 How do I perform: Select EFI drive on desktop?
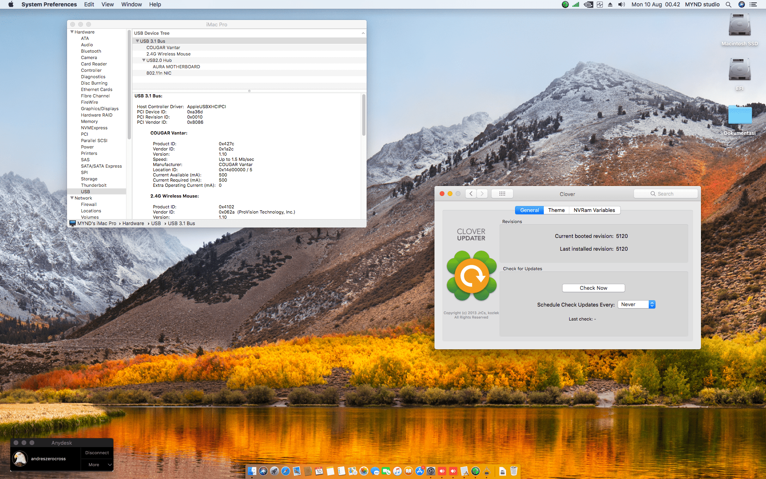(740, 70)
